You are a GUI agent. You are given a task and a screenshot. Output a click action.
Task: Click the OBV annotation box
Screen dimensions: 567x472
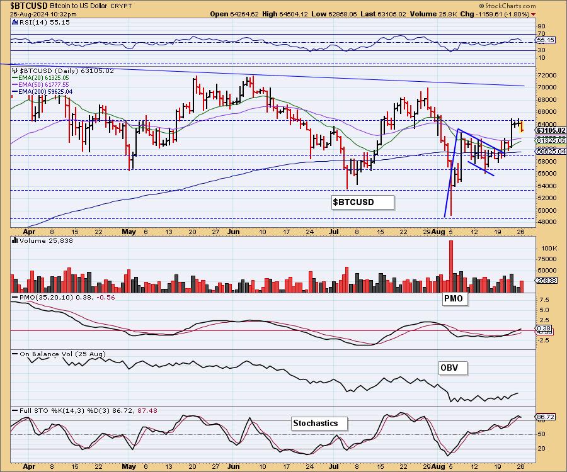click(x=453, y=368)
